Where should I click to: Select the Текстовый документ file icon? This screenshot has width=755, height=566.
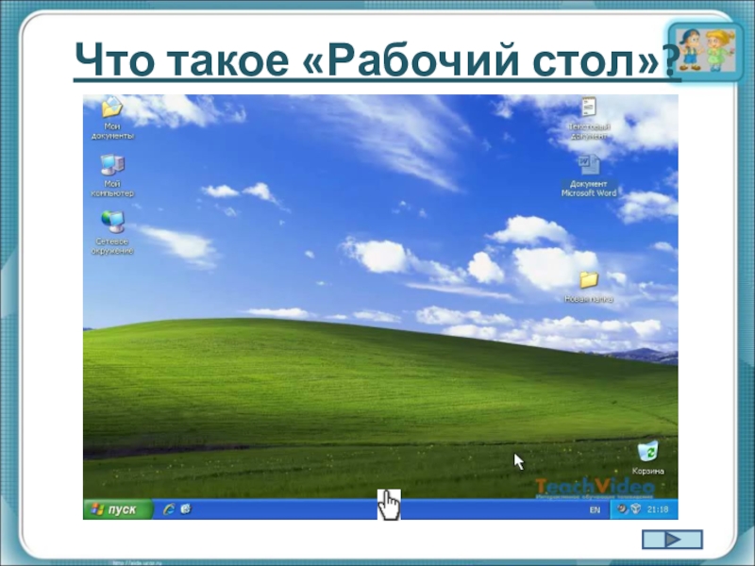(x=589, y=118)
